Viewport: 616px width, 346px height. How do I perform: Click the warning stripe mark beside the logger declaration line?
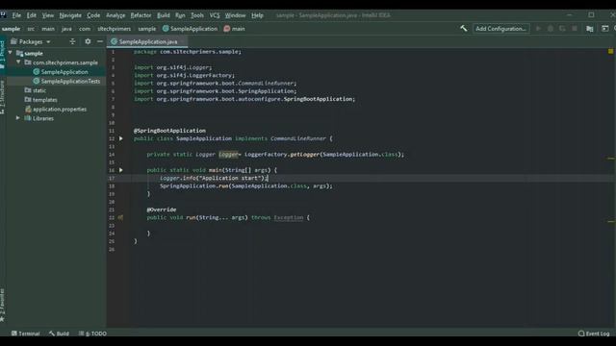[611, 159]
